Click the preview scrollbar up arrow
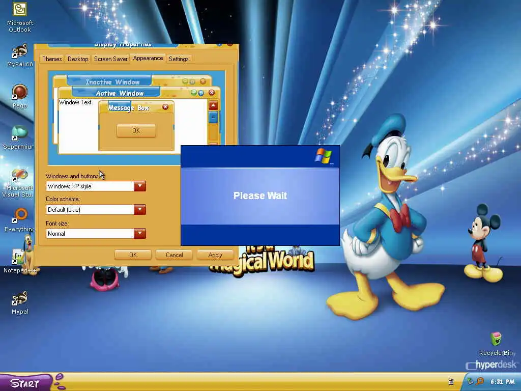Image resolution: width=521 pixels, height=391 pixels. pyautogui.click(x=213, y=105)
